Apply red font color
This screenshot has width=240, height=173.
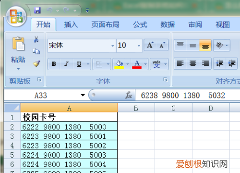click(x=137, y=64)
